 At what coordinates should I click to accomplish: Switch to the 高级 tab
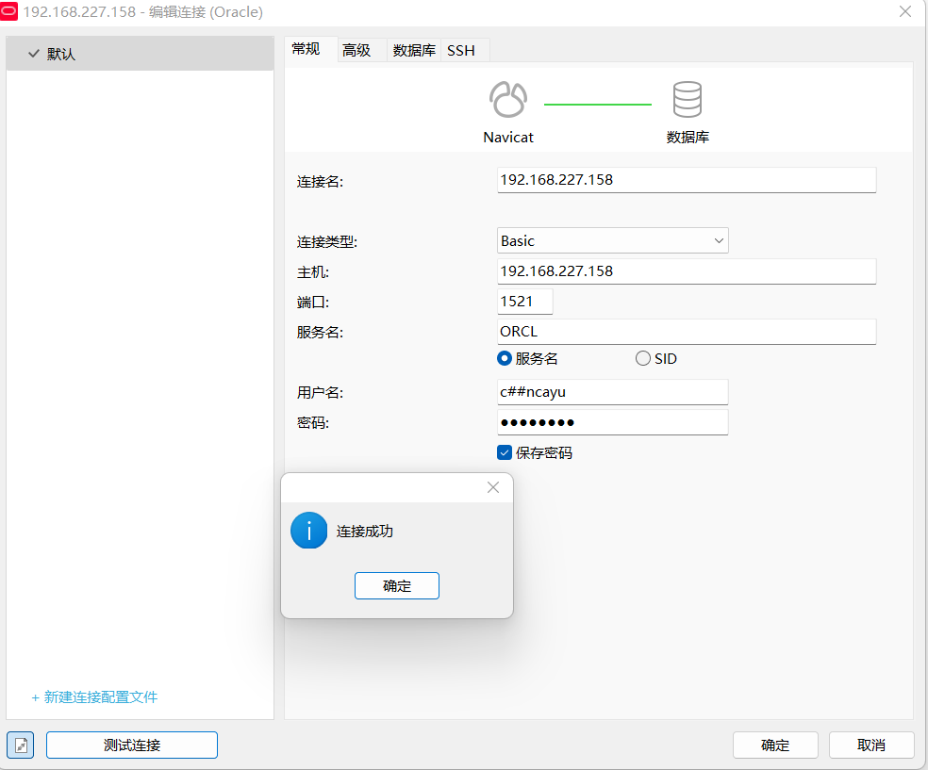(356, 50)
